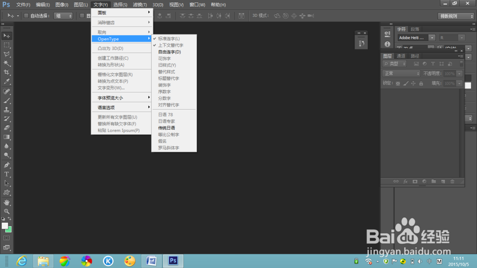477x268 pixels.
Task: Select the Blur tool
Action: point(7,146)
